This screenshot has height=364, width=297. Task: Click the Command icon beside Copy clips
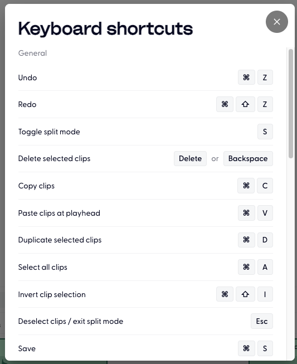point(246,186)
